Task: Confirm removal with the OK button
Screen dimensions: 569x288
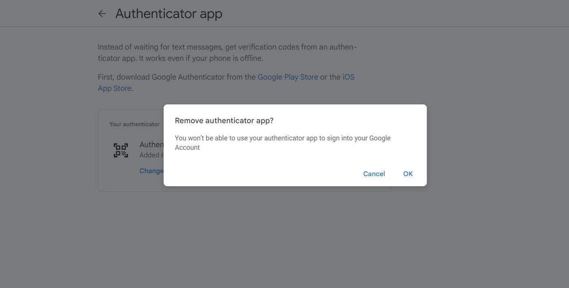Action: coord(408,174)
